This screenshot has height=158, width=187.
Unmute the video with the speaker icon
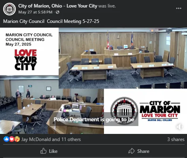[x=179, y=127]
